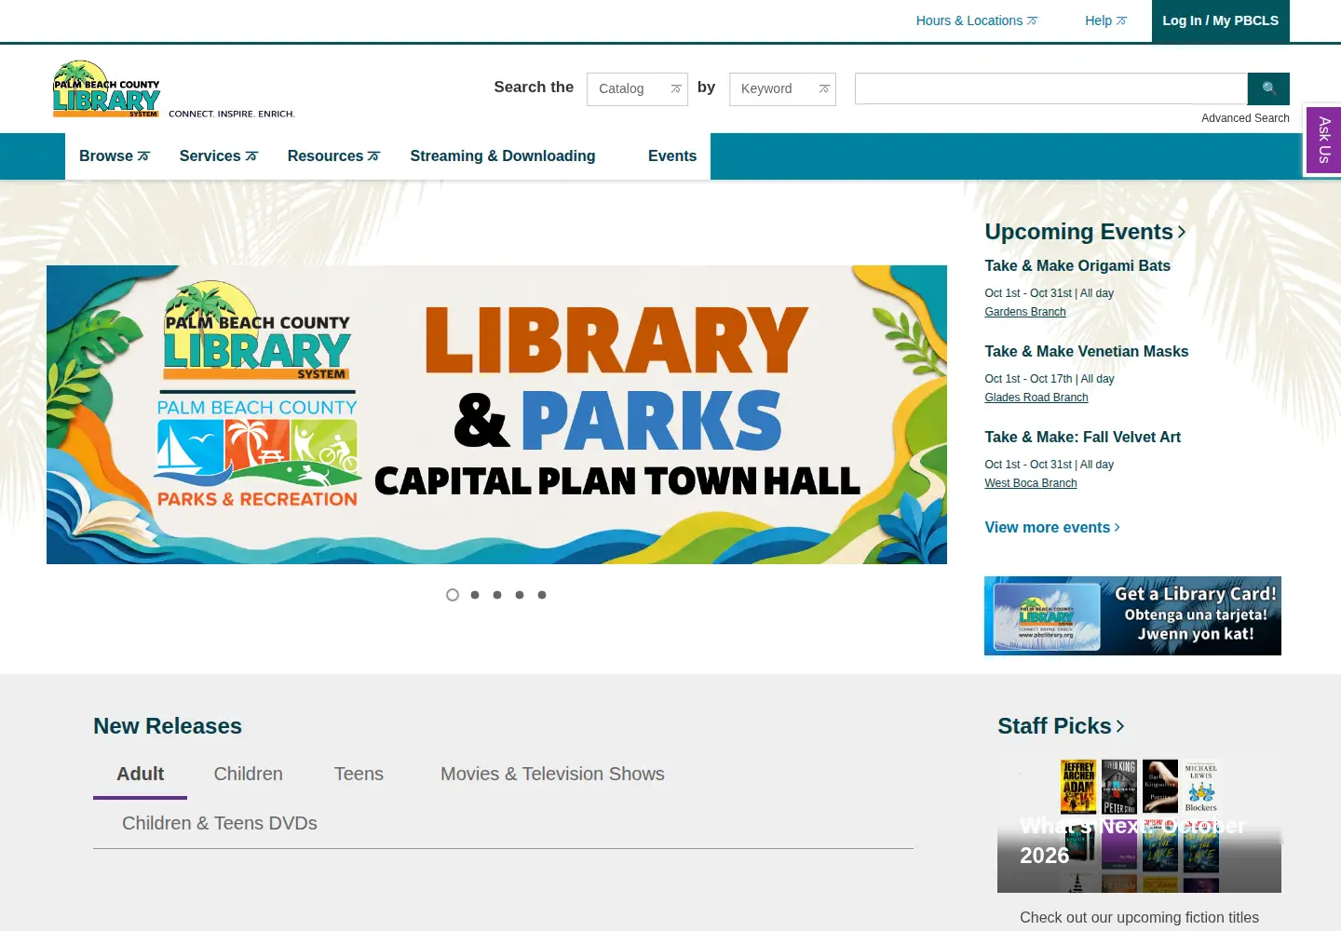Switch to the Teens tab

pos(359,775)
